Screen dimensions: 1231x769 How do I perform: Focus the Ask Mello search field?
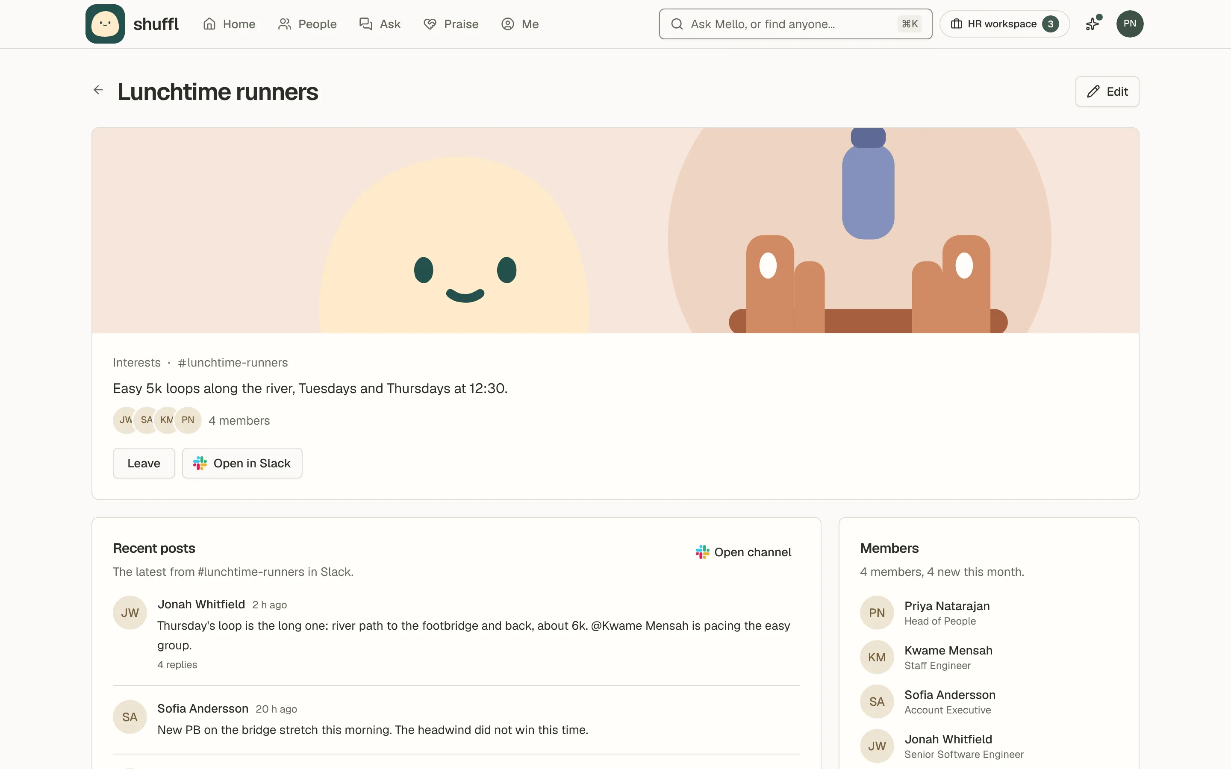point(795,24)
